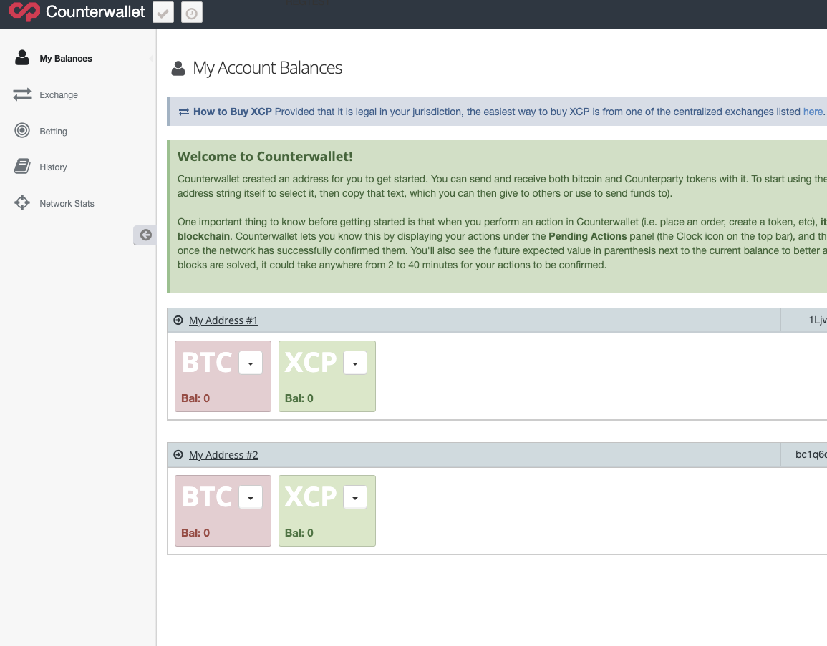Screen dimensions: 827x646
Task: Click the Counterwallet logo icon
Action: click(24, 11)
